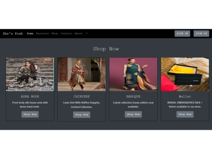The width and height of the screenshot is (212, 159).
Task: Click the 'BRIDAL EMBROIDERED SILK' description
Action: pos(185,105)
